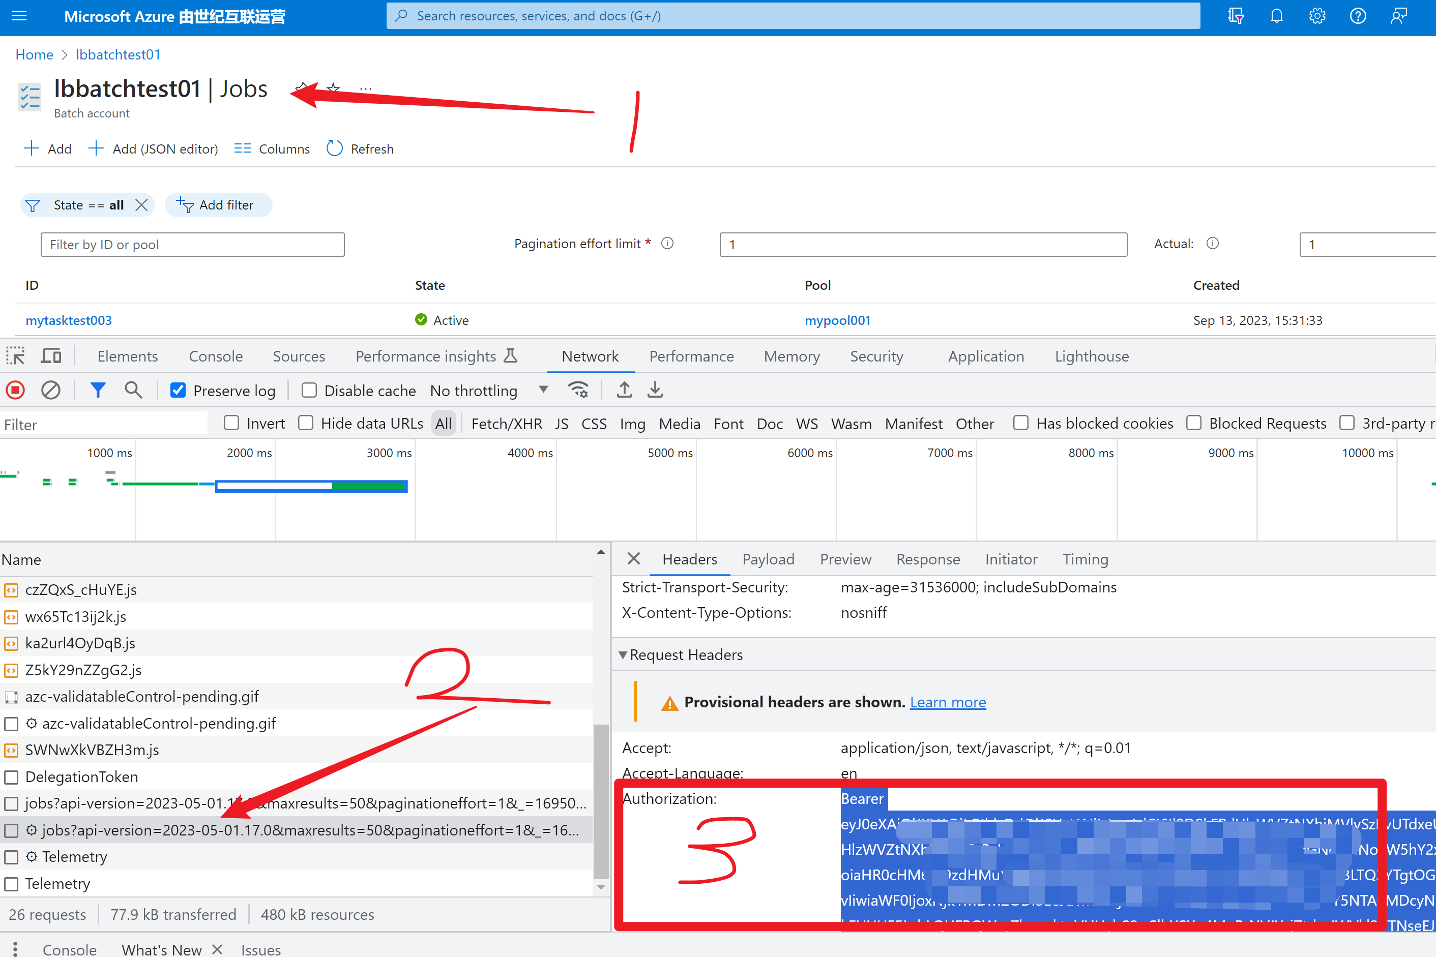Toggle device toolbar icon in DevTools
The image size is (1436, 957).
[x=51, y=356]
